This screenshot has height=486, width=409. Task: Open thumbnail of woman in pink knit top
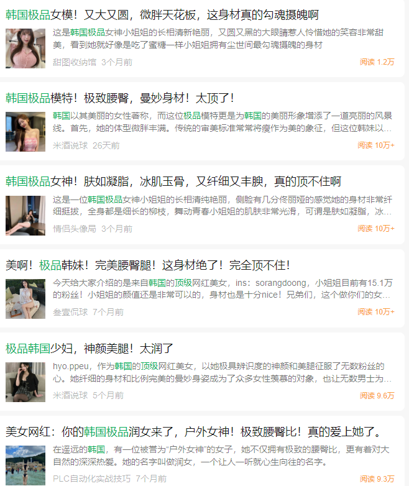[25, 48]
